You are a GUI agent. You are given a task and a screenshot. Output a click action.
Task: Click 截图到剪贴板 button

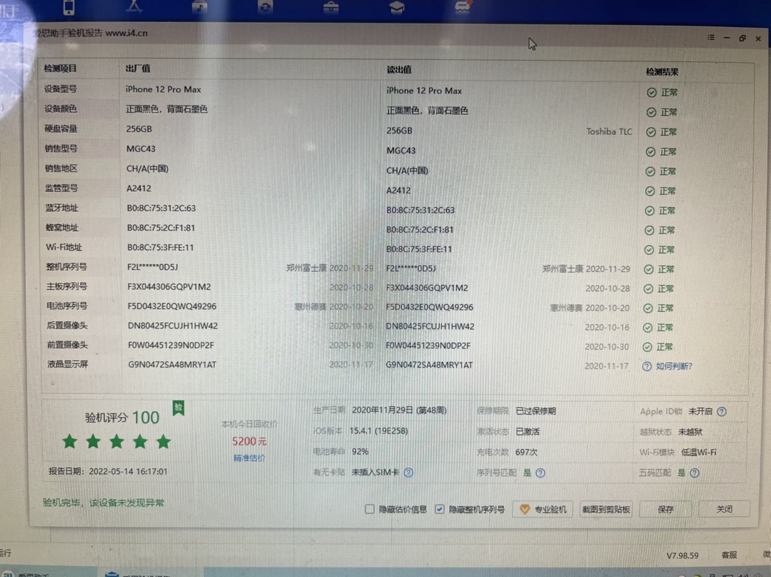606,510
